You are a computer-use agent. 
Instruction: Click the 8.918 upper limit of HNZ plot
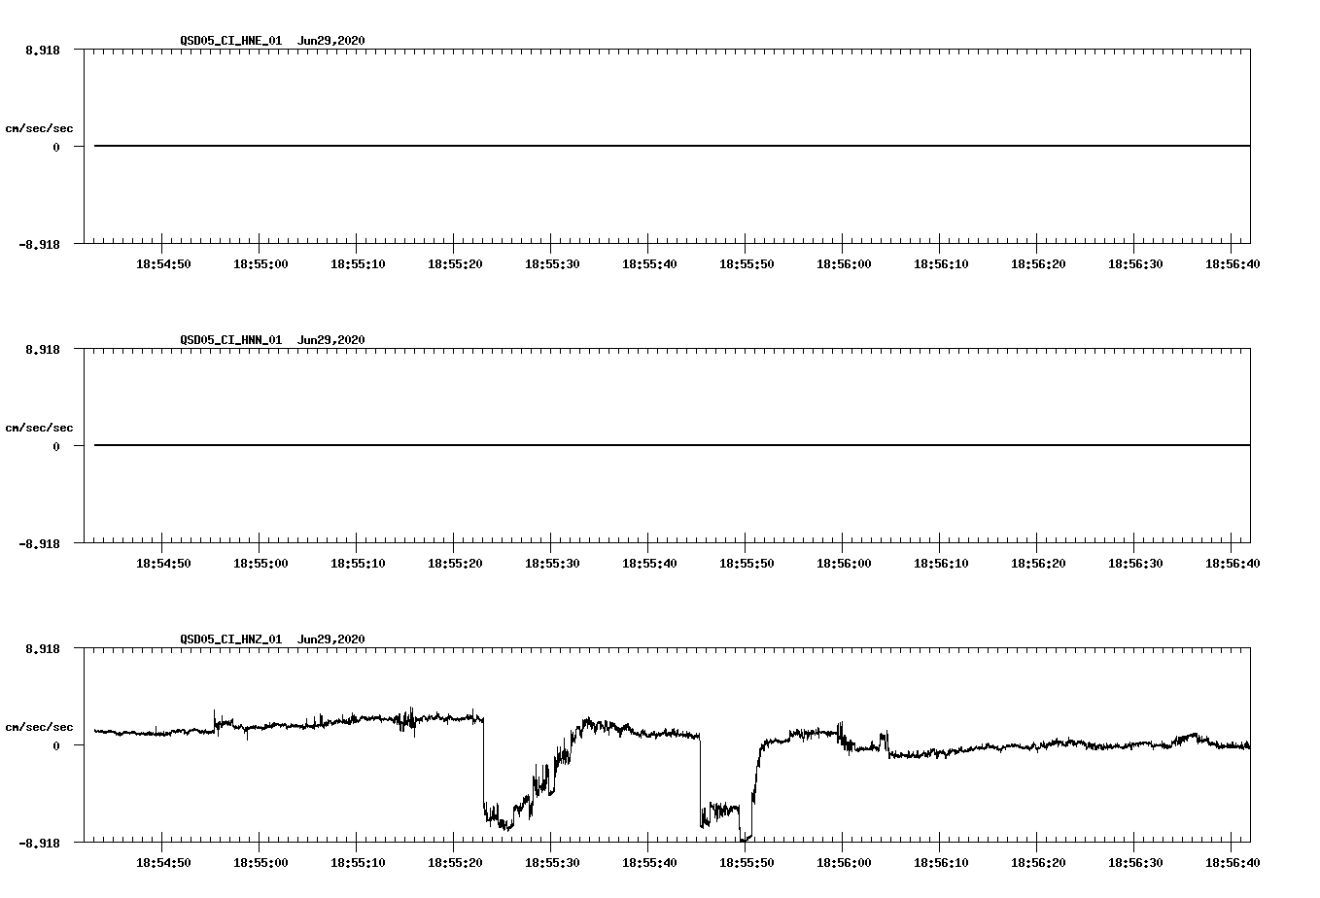click(43, 648)
